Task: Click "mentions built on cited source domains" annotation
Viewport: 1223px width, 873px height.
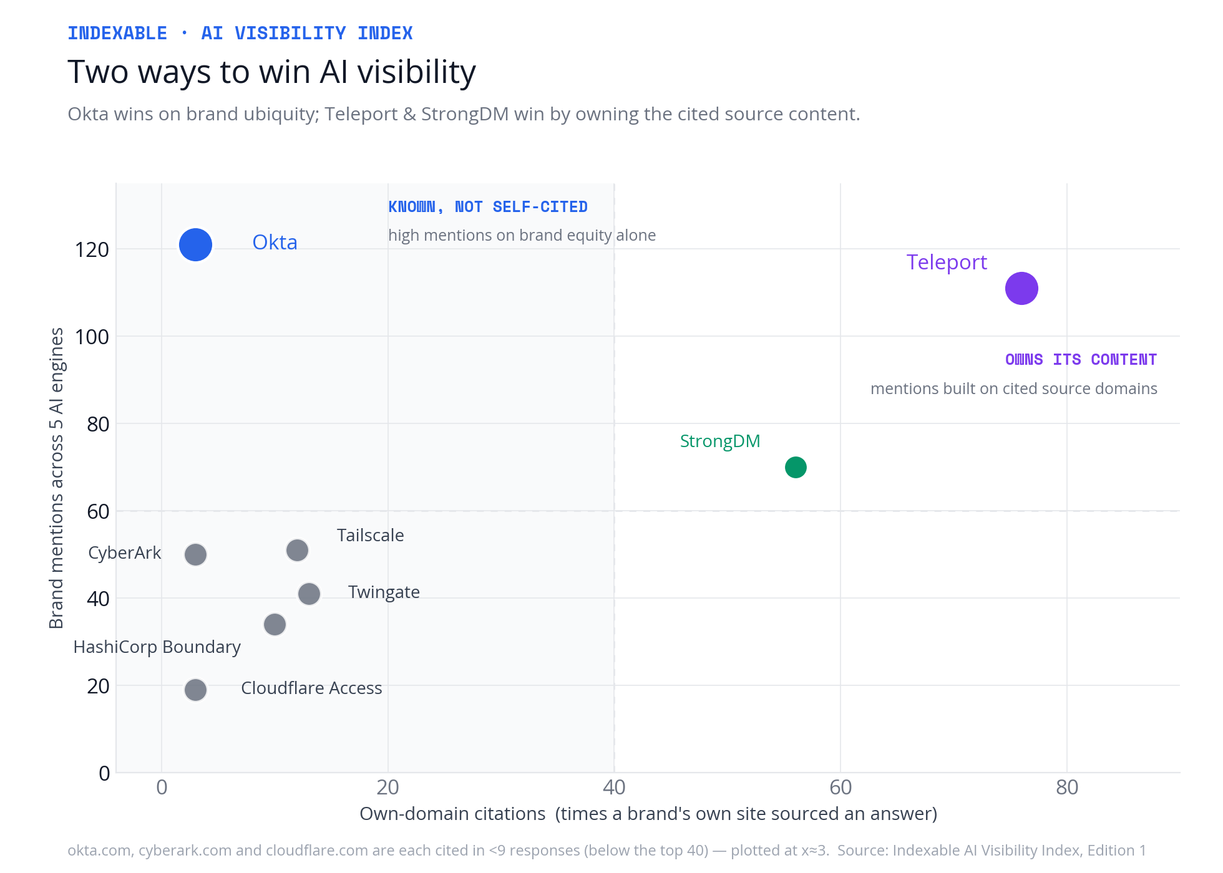Action: pos(1014,388)
